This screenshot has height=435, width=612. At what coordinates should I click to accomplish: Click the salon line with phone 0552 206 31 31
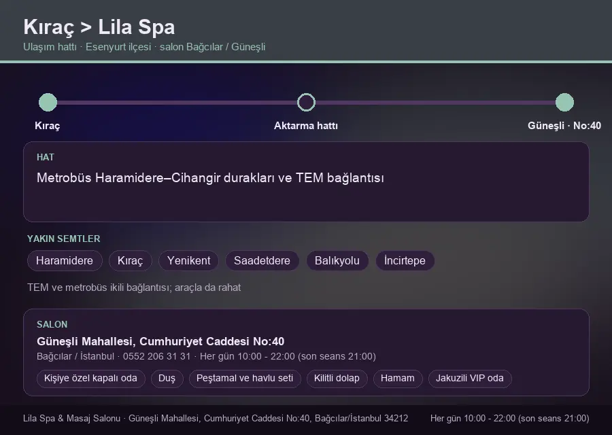206,356
